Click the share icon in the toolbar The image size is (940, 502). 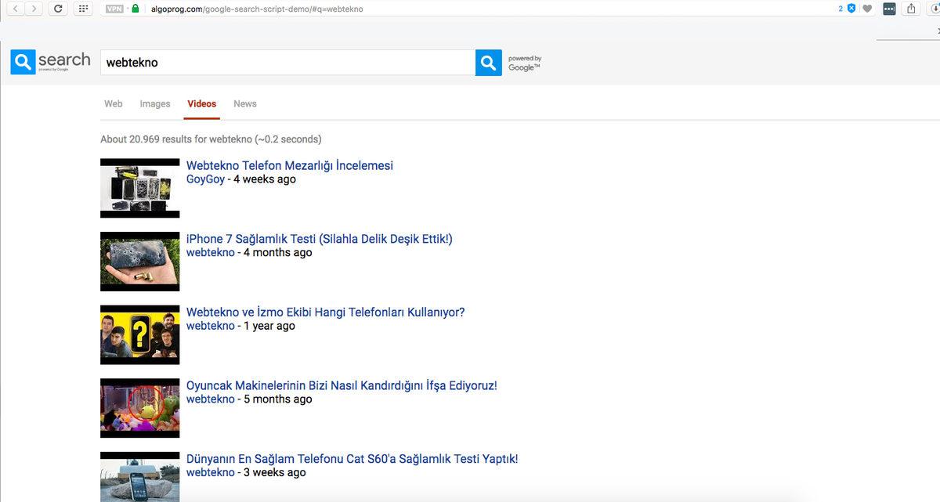[x=910, y=9]
